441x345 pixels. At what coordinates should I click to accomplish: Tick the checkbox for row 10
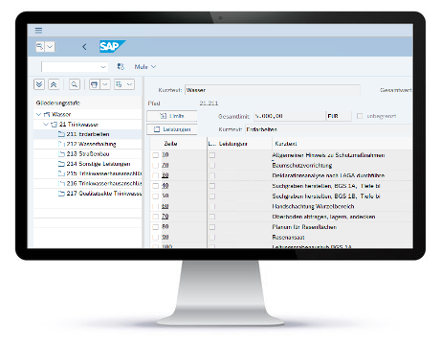click(x=155, y=155)
